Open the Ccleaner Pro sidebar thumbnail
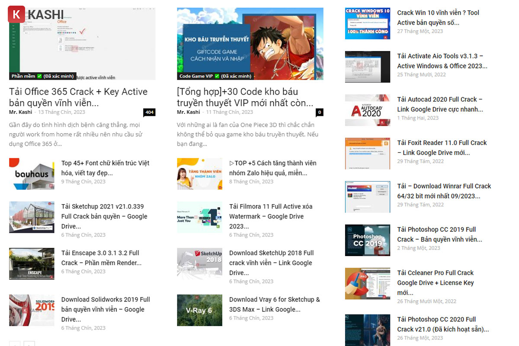 coord(368,284)
